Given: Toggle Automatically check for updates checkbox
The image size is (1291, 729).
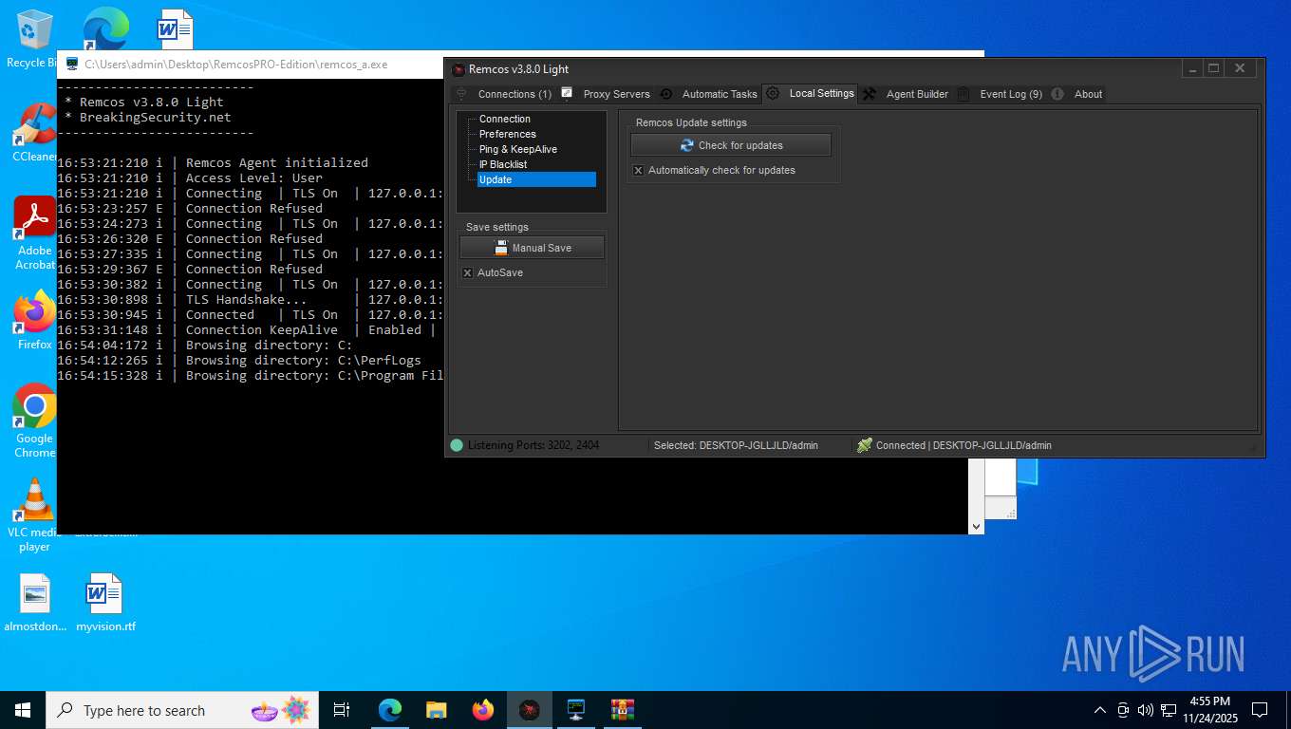Looking at the screenshot, I should pos(638,171).
